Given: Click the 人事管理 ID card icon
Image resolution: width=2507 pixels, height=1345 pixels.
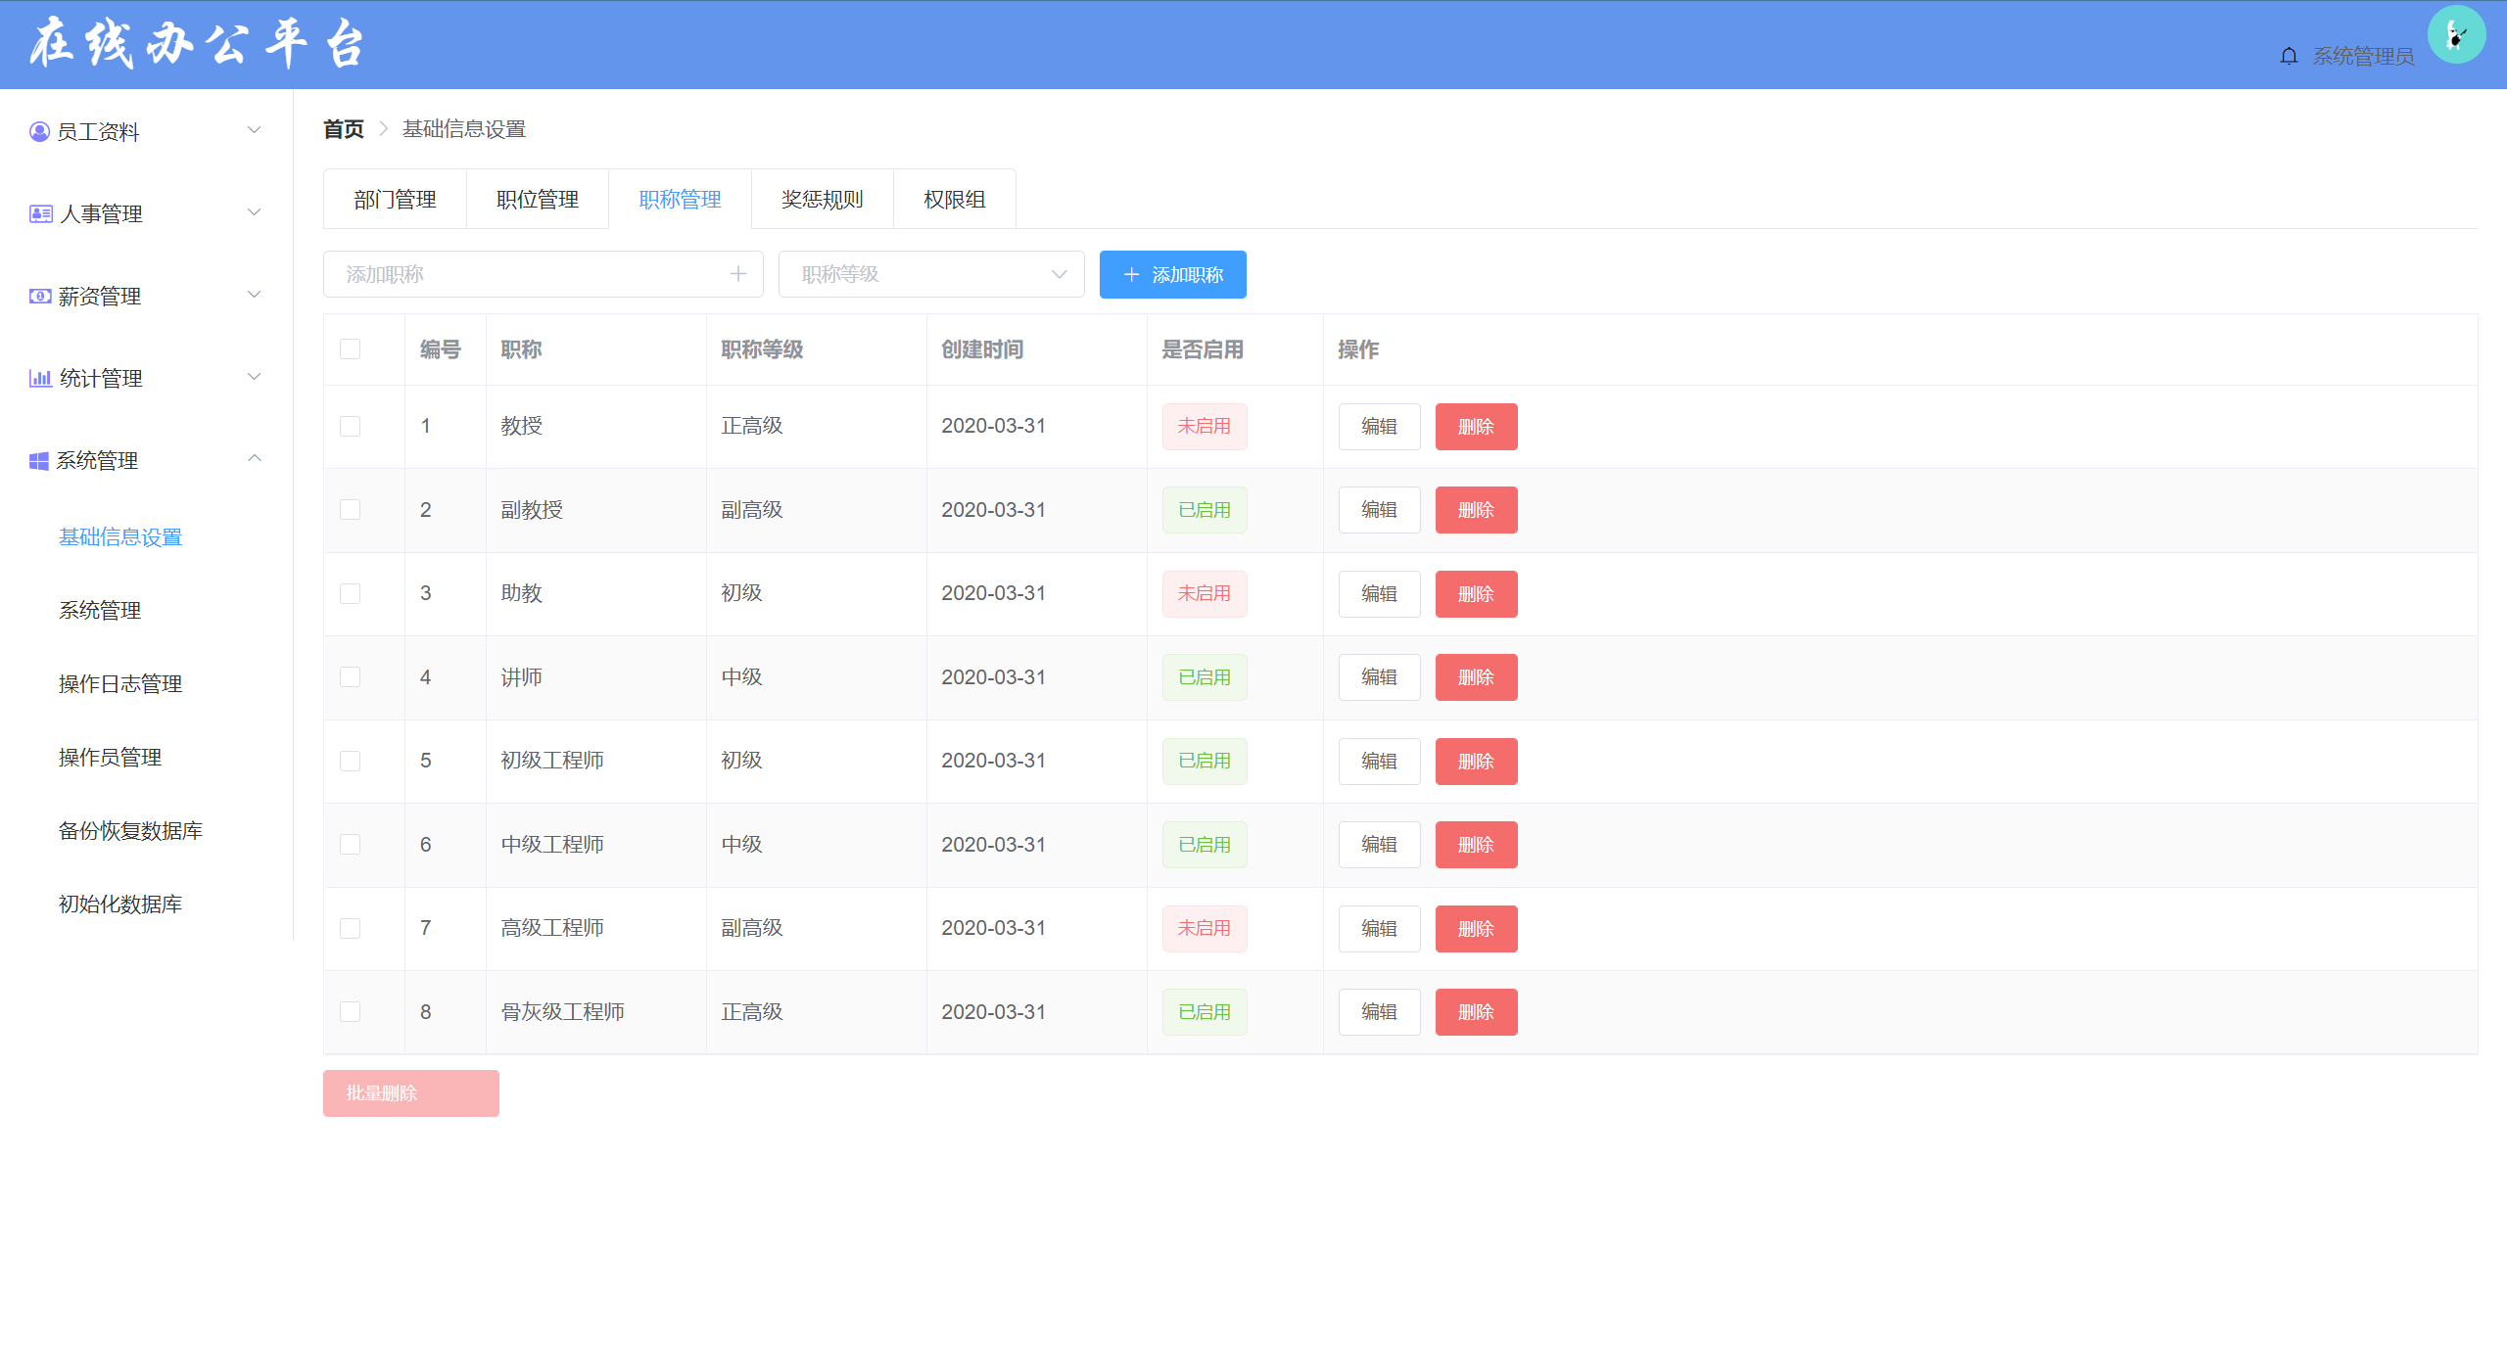Looking at the screenshot, I should (40, 213).
